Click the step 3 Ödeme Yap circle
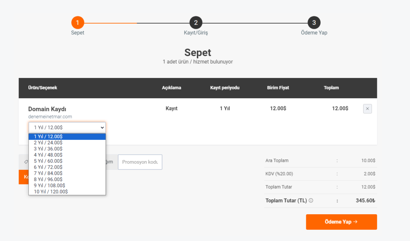Image resolution: width=410 pixels, height=241 pixels. point(314,23)
